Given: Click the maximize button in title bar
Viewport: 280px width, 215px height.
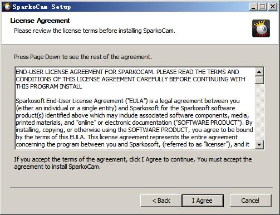Looking at the screenshot, I should (263, 7).
